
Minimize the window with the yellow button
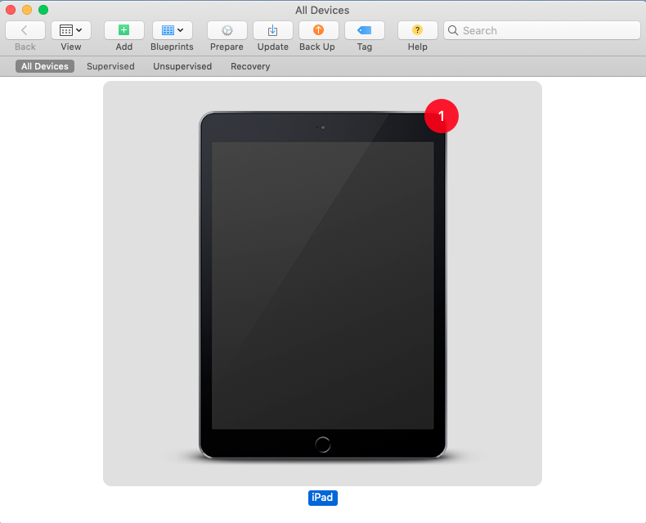(x=27, y=10)
